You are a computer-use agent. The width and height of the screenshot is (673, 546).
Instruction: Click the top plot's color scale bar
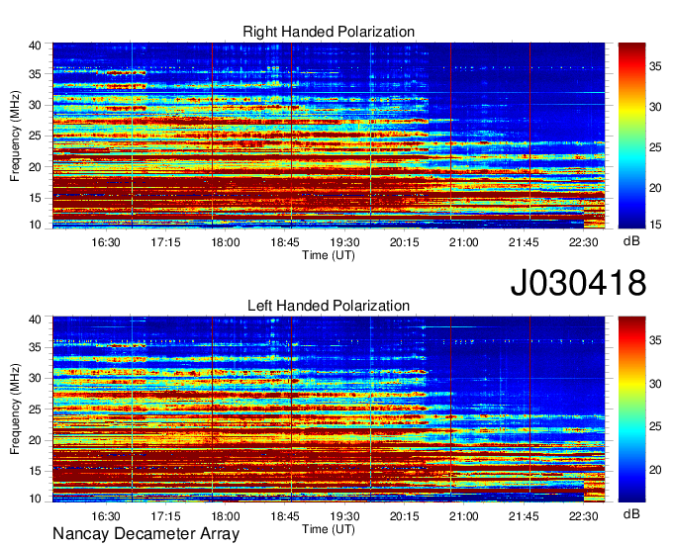[x=631, y=136]
